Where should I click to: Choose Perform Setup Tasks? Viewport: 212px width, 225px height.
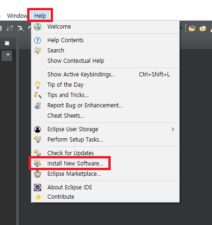(105, 140)
